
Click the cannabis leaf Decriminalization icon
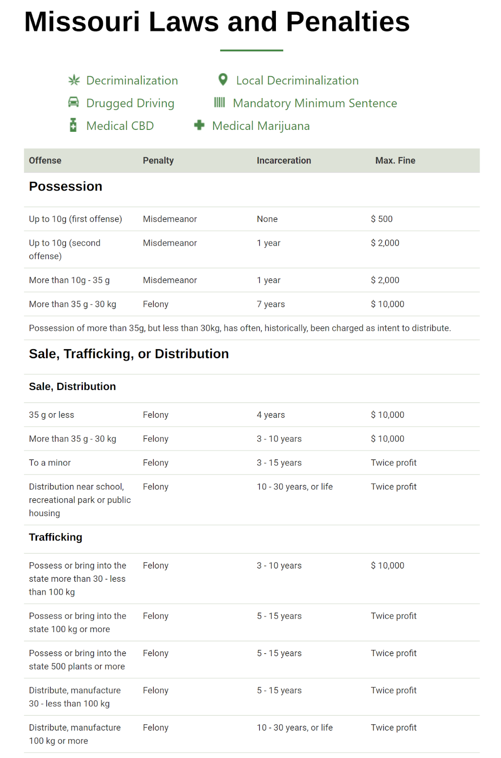(74, 80)
